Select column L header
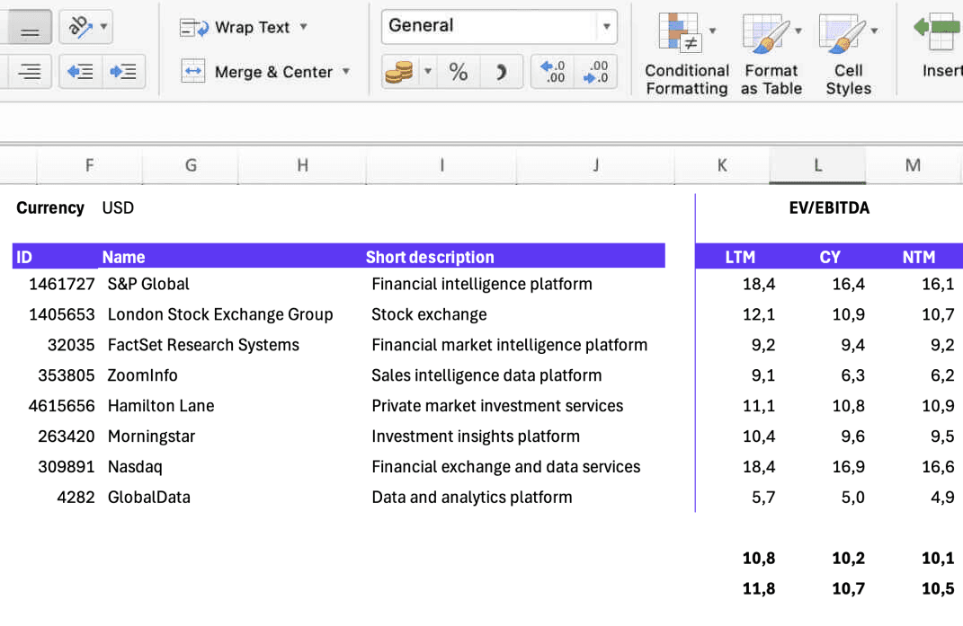This screenshot has width=963, height=626. pyautogui.click(x=817, y=165)
